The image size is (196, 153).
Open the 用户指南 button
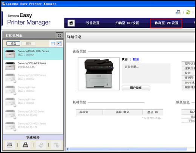tap(136, 88)
